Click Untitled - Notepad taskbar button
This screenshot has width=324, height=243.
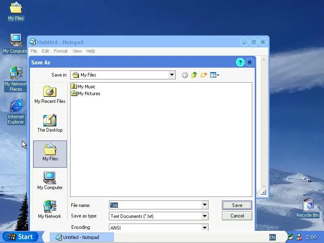pyautogui.click(x=82, y=237)
